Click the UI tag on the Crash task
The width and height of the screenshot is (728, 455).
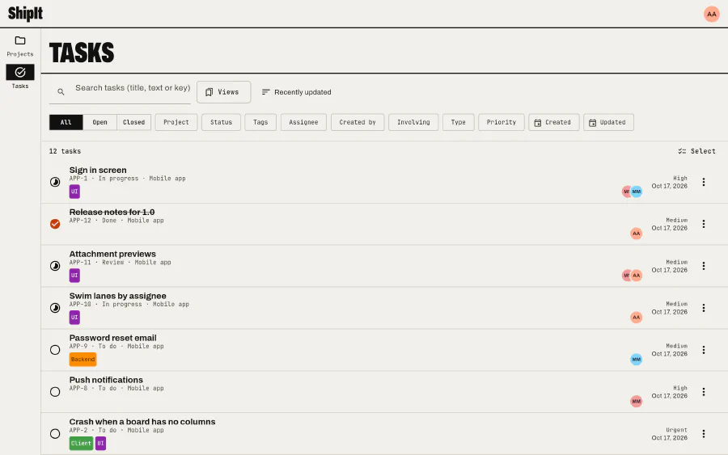coord(100,444)
